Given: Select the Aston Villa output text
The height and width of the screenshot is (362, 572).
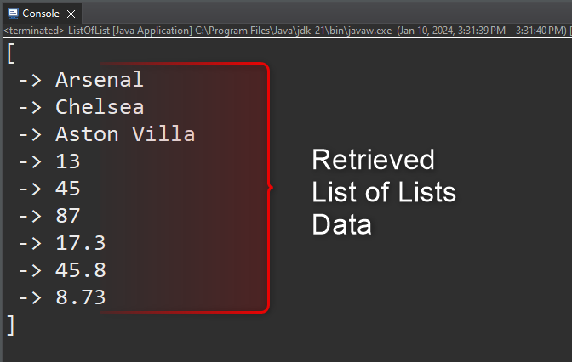Looking at the screenshot, I should 125,134.
